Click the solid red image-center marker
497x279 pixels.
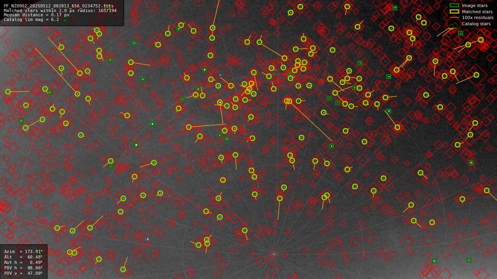point(249,139)
